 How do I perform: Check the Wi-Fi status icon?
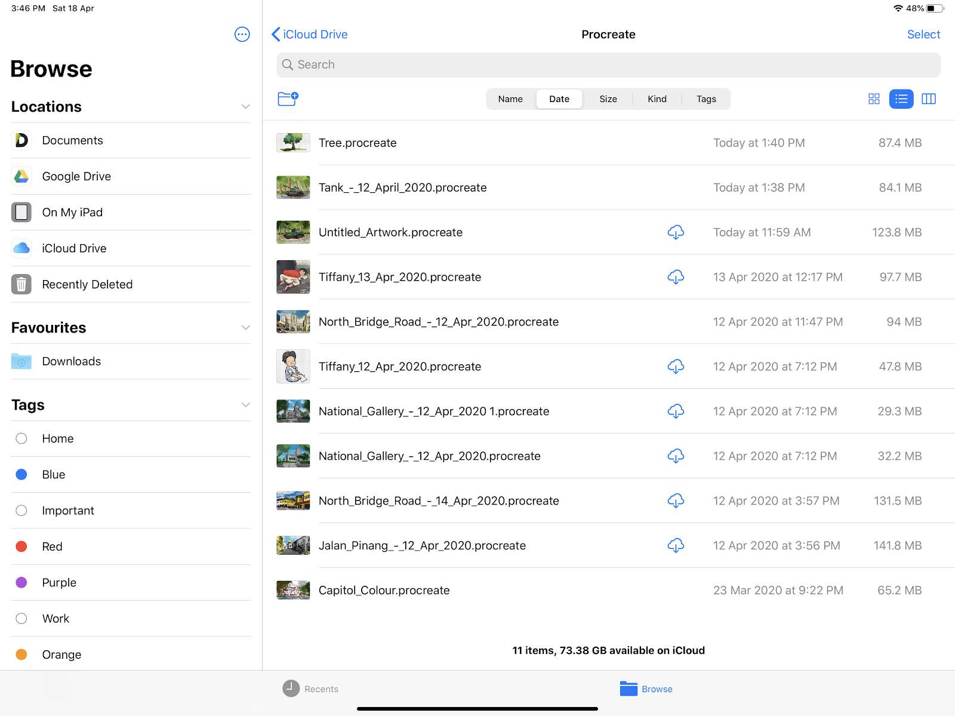point(898,8)
